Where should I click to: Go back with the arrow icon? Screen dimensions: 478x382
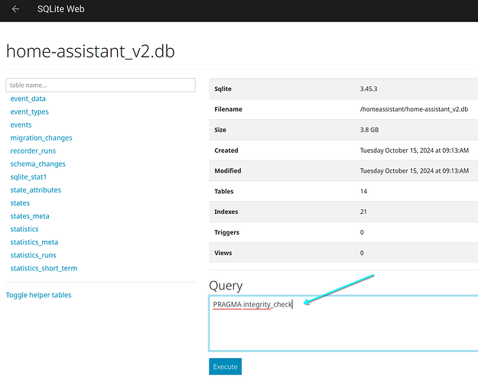click(x=15, y=9)
